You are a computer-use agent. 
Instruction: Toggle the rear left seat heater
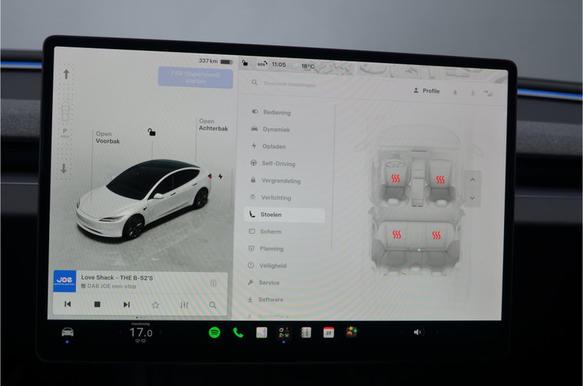tap(396, 234)
